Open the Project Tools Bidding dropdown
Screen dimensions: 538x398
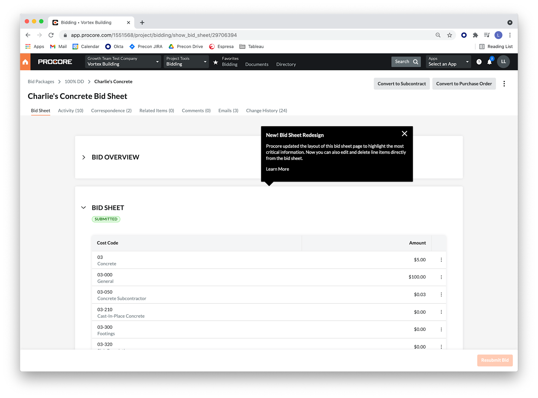186,62
